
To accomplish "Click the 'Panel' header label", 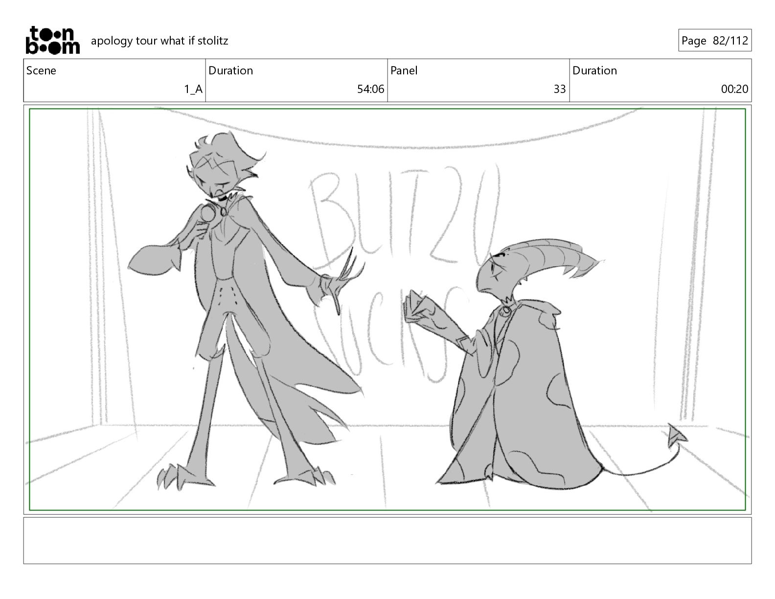I will tap(404, 70).
